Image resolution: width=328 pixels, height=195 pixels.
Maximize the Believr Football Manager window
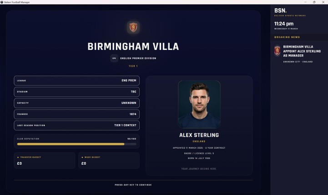click(x=314, y=2)
